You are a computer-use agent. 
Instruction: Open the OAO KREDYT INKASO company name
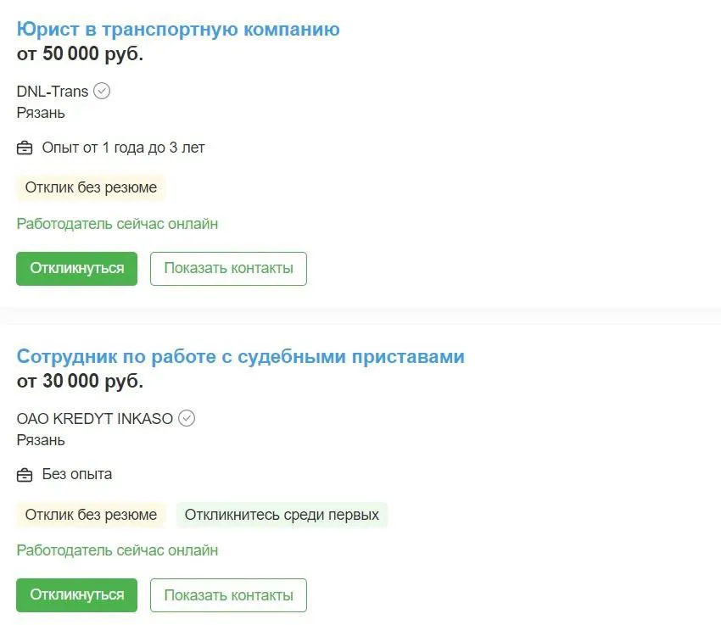click(94, 418)
